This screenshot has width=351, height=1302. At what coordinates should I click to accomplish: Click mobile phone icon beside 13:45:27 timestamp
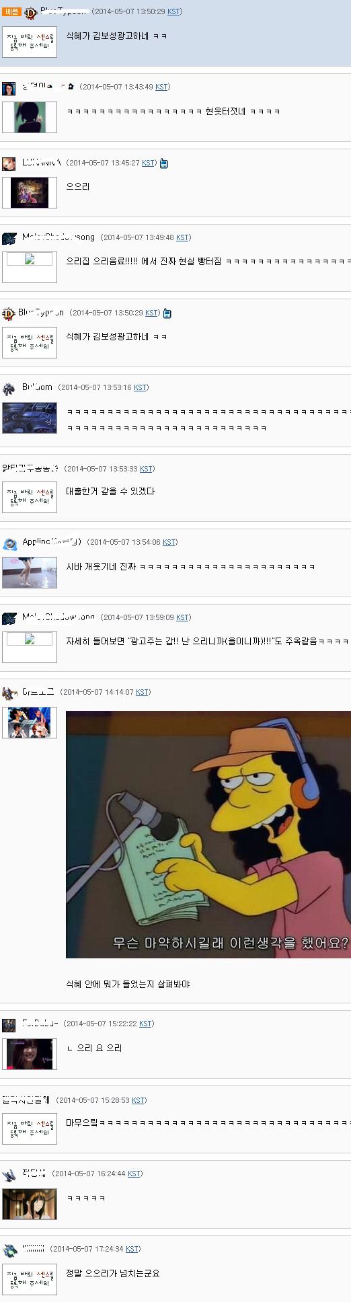tap(164, 163)
